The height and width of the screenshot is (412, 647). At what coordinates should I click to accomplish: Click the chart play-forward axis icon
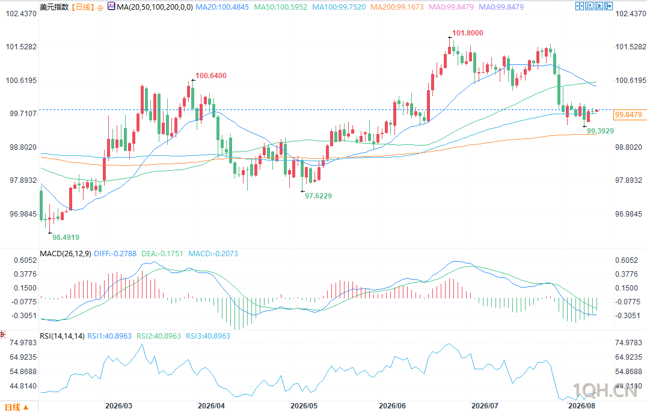[x=599, y=6]
